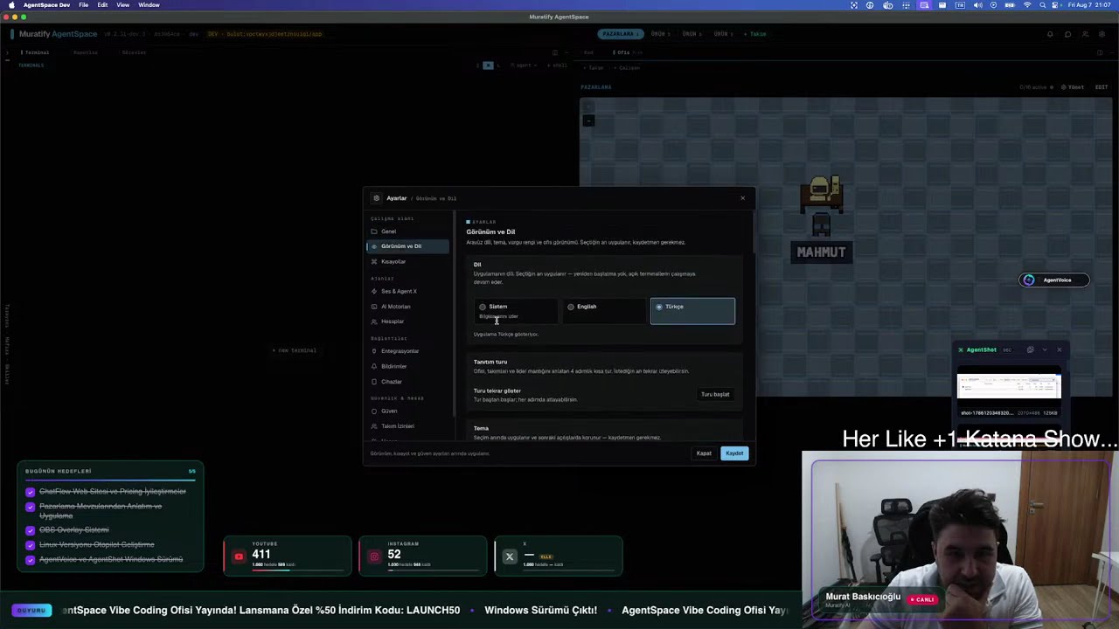Screen dimensions: 1119x629
Task: Click the notification bell icon in app header
Action: [x=1050, y=34]
